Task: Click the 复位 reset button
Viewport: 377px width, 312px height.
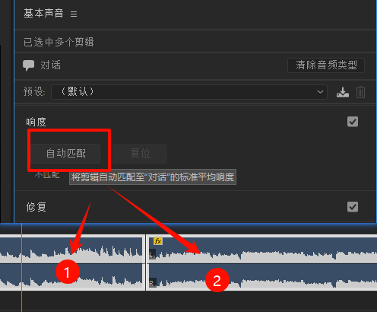Action: pos(140,154)
